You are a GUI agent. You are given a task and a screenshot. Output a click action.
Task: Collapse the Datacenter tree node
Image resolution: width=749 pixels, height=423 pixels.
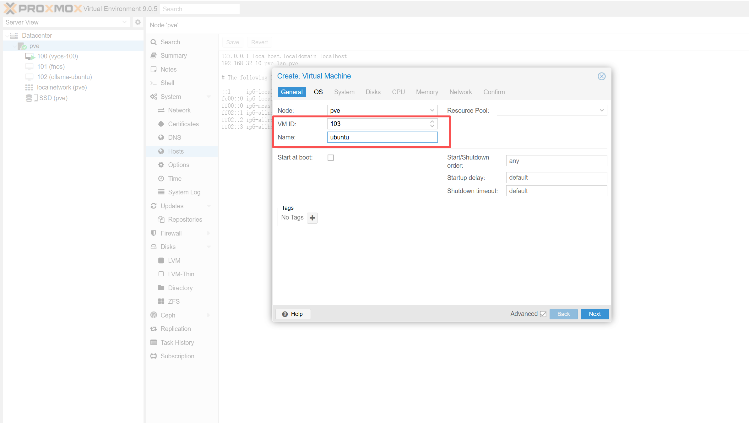pos(7,36)
